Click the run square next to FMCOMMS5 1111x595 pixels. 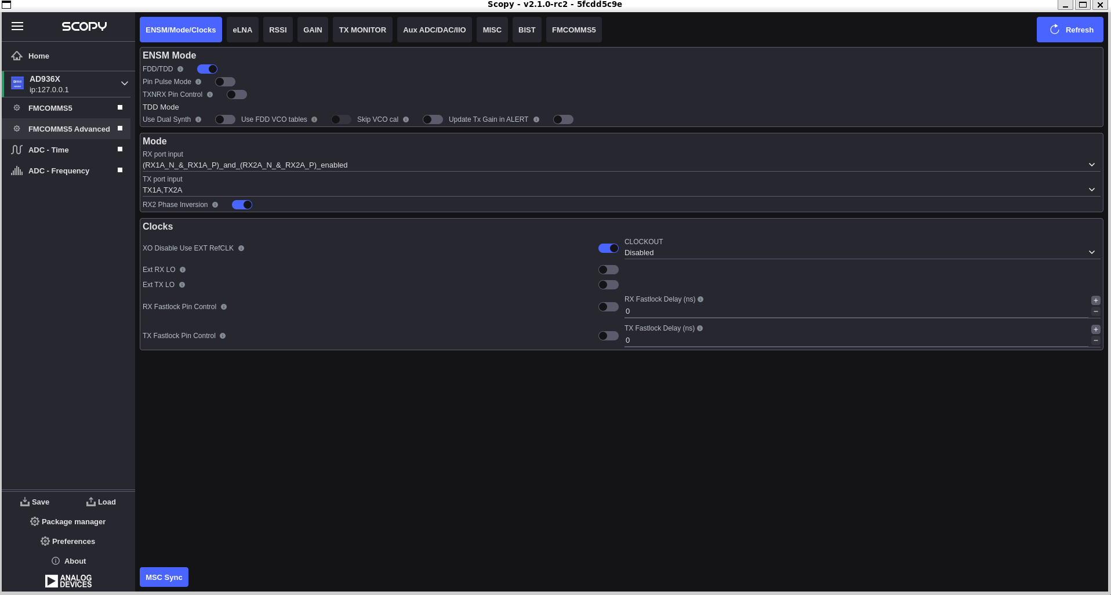[x=120, y=107]
